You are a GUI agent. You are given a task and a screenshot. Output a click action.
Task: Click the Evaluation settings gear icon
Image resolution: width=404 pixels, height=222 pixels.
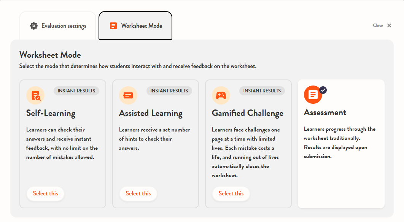[x=34, y=26]
